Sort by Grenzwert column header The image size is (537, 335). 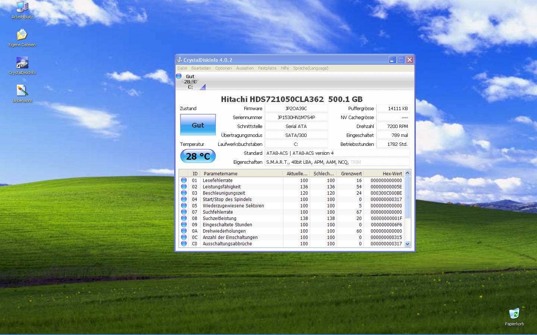(x=350, y=173)
